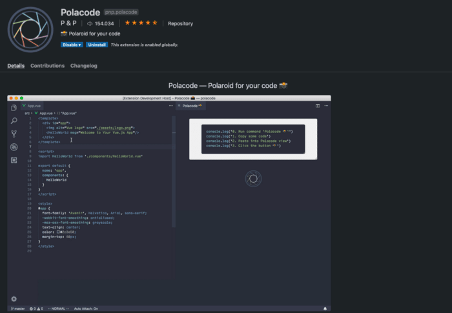This screenshot has width=452, height=313.
Task: Click the 'src' breadcrumb segment
Action: tap(27, 114)
